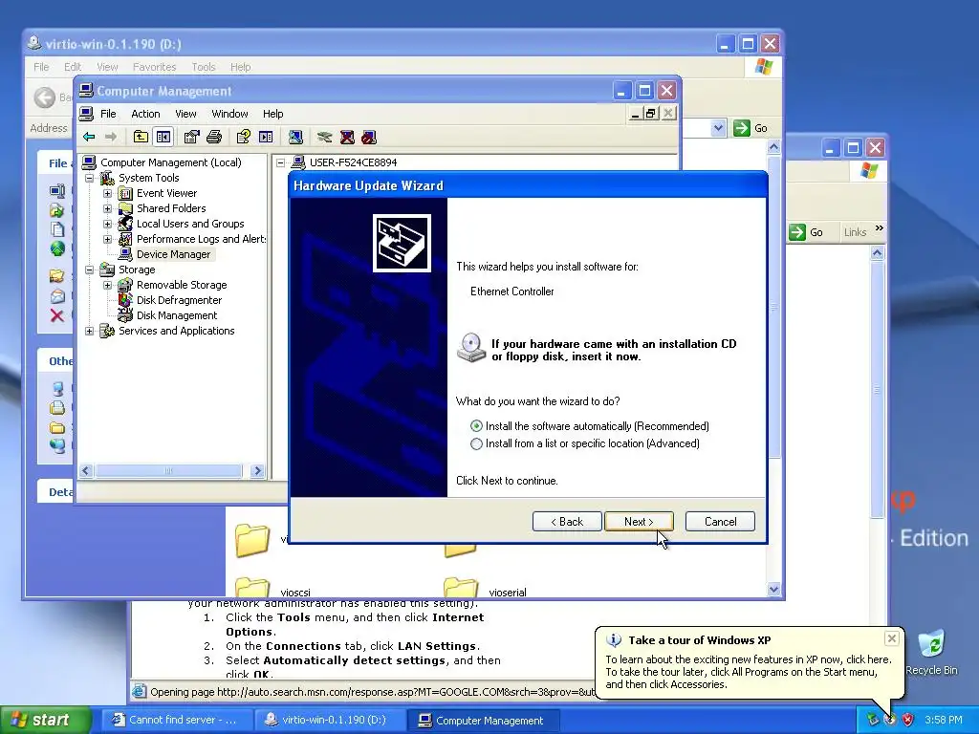Click the Go button in the virtio-win address bar
The height and width of the screenshot is (734, 979).
pyautogui.click(x=751, y=128)
